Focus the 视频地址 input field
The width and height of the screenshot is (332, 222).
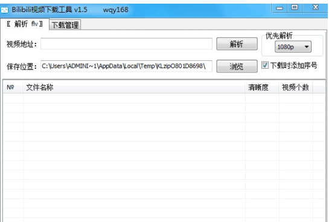pyautogui.click(x=126, y=44)
